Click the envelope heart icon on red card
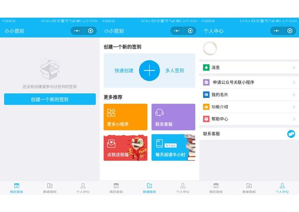This screenshot has height=212, width=299. [x=111, y=144]
